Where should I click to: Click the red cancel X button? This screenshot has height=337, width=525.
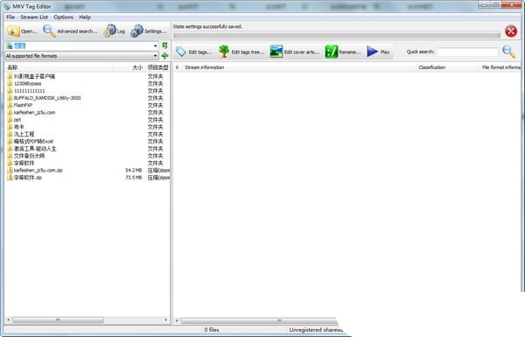[511, 32]
